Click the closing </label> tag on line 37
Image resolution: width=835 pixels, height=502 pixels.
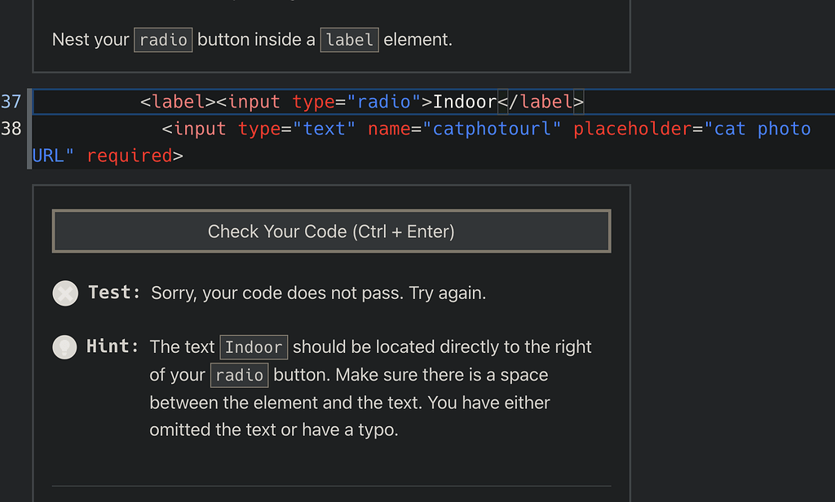click(540, 101)
